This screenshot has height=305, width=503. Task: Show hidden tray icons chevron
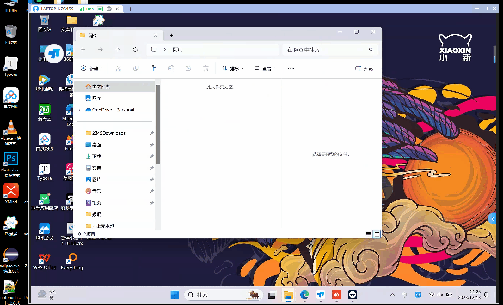click(392, 295)
